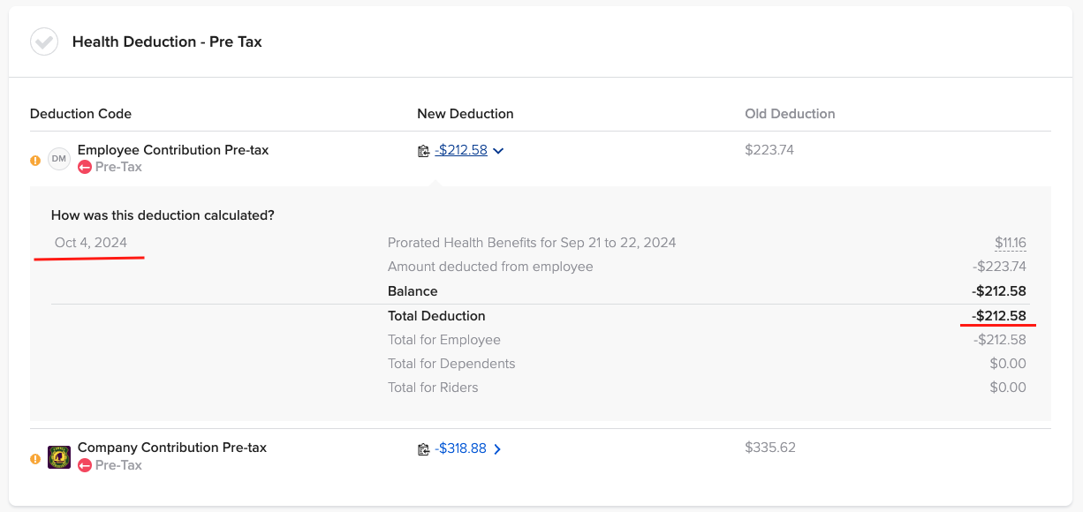Screen dimensions: 1083x512
Task: Click the DM avatar for Employee Contribution Pre-tax
Action: 58,159
